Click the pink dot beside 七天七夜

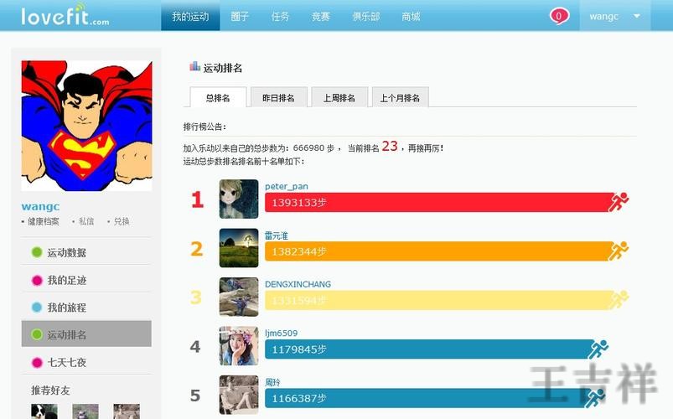click(x=36, y=363)
